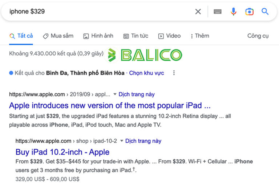Click 'Dịch trang này' for ipad-10-2 result
This screenshot has height=192, width=279.
click(143, 141)
